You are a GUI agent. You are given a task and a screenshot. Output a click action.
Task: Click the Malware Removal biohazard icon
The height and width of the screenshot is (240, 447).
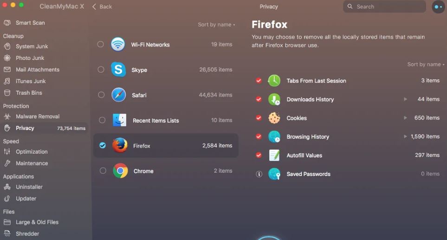pyautogui.click(x=7, y=117)
